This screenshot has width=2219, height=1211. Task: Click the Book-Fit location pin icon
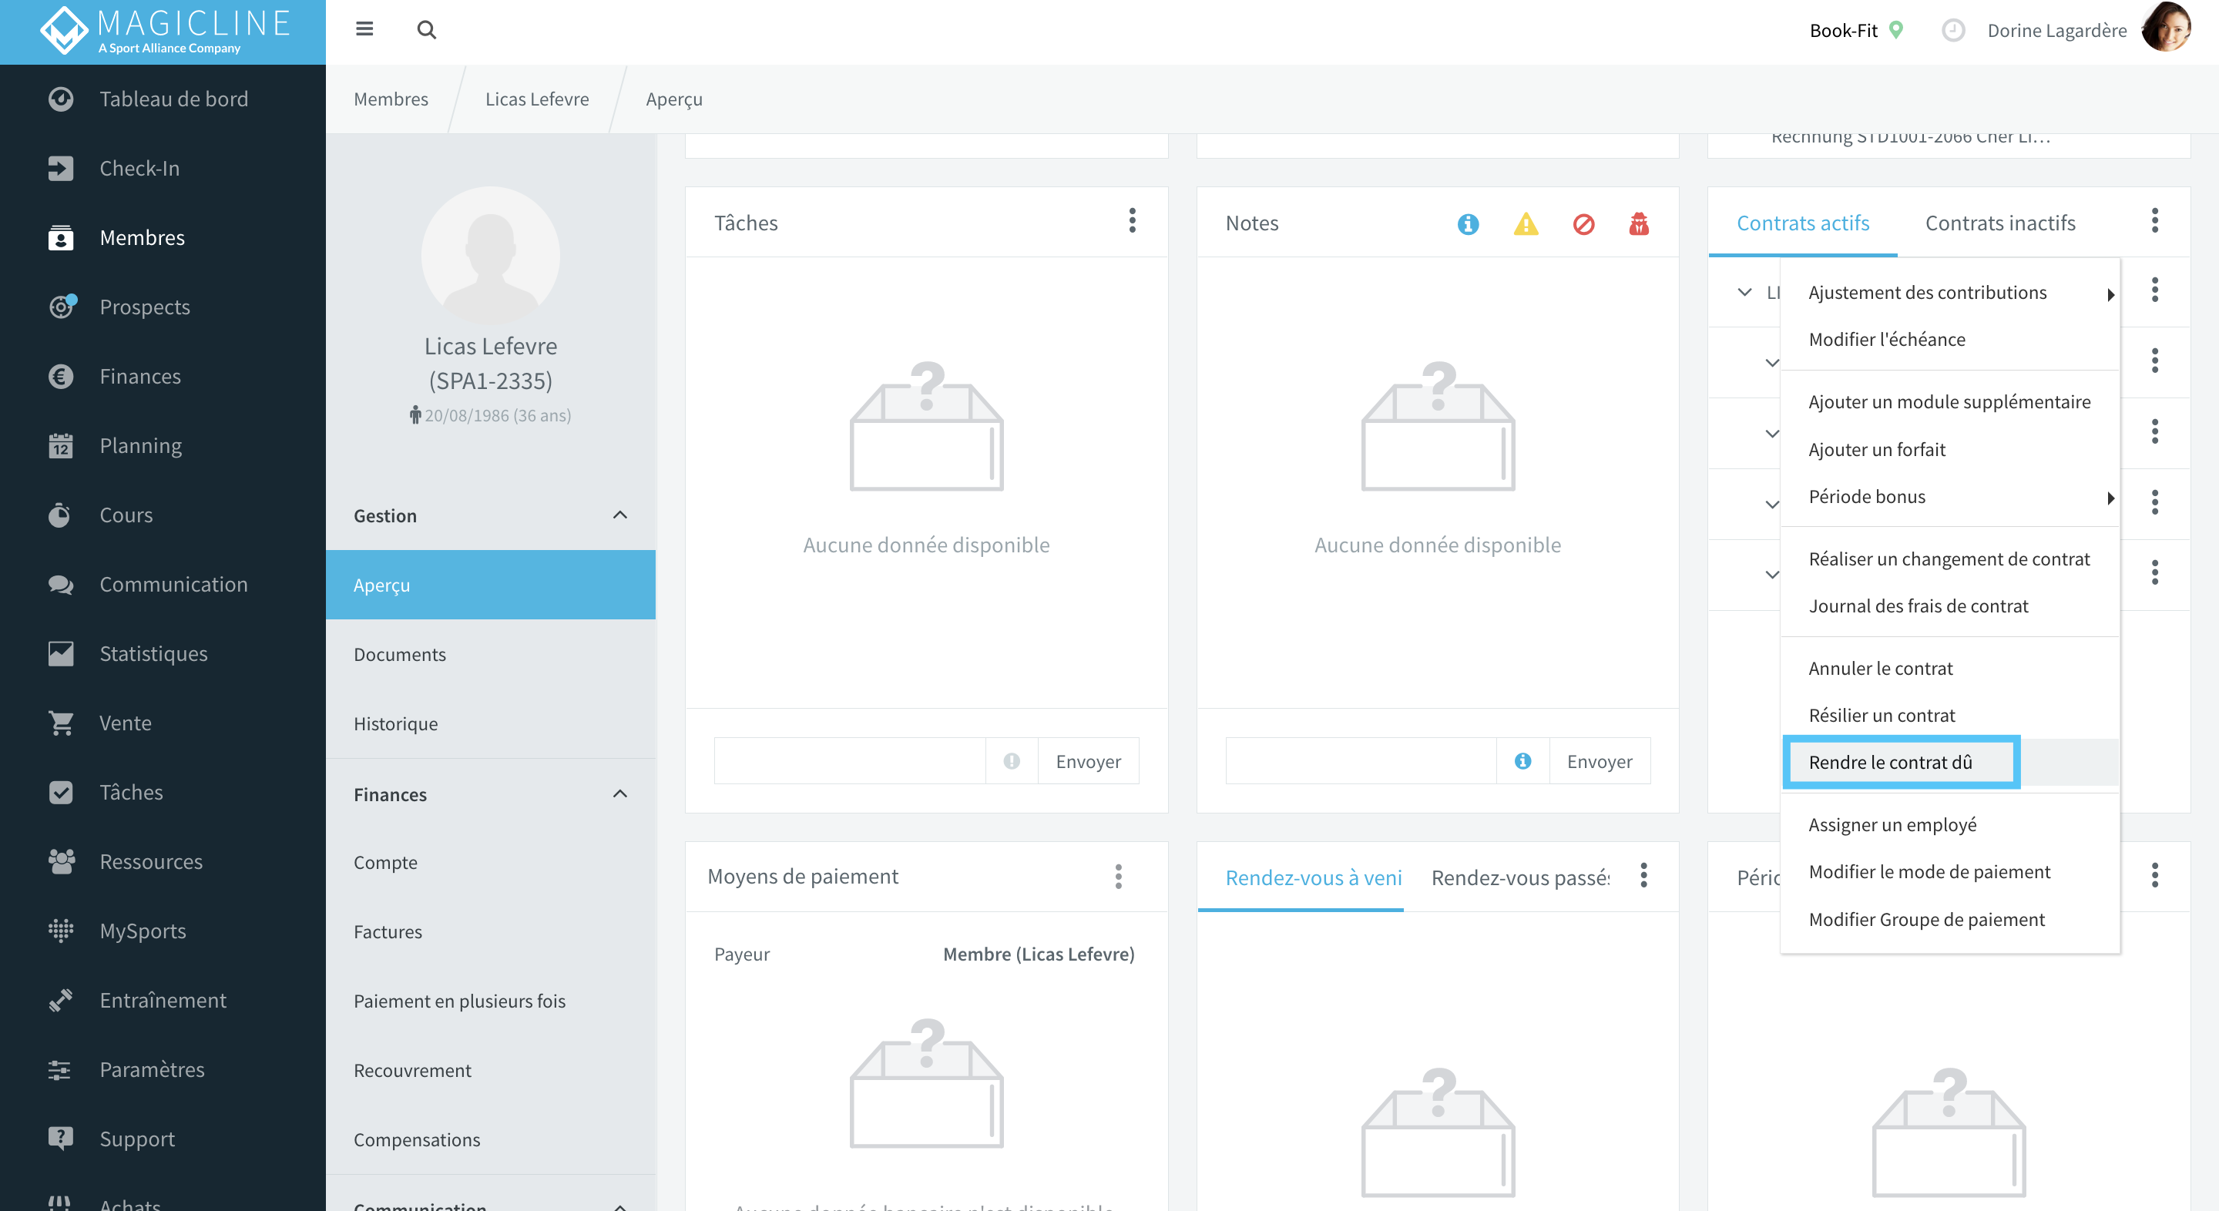1896,30
